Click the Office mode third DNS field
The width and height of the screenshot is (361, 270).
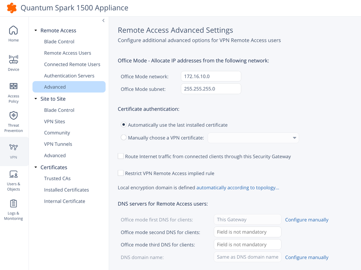pos(248,244)
